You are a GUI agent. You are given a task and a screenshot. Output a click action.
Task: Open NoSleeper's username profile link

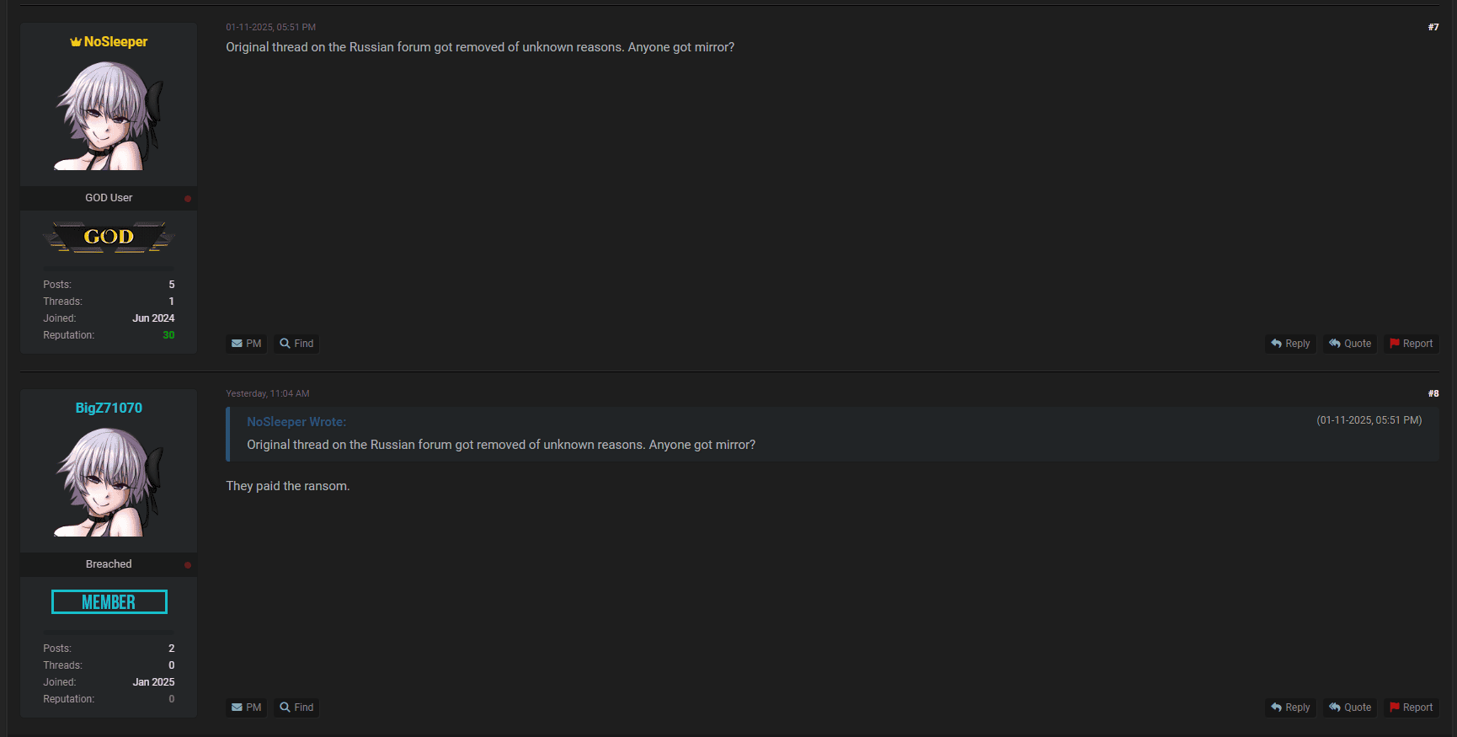(x=115, y=42)
